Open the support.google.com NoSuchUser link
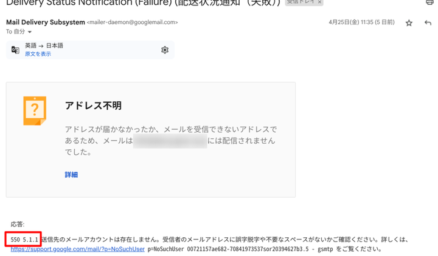 pos(77,249)
